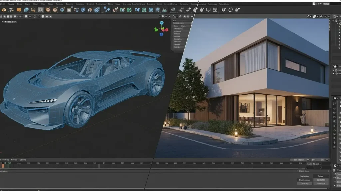
Task: Open the first menu in the menu bar
Action: 3,5
